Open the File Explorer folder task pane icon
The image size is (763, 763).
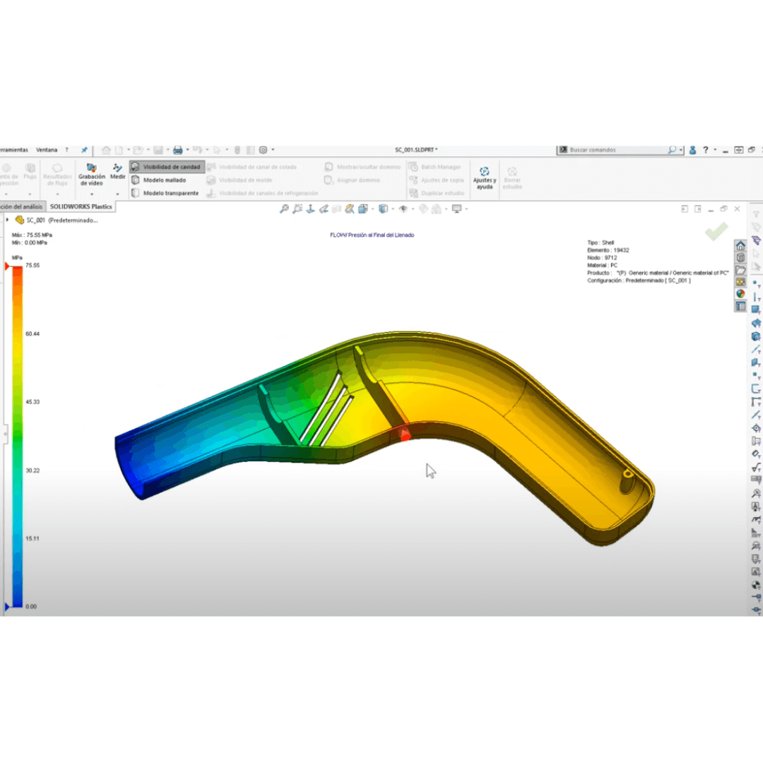(x=740, y=270)
